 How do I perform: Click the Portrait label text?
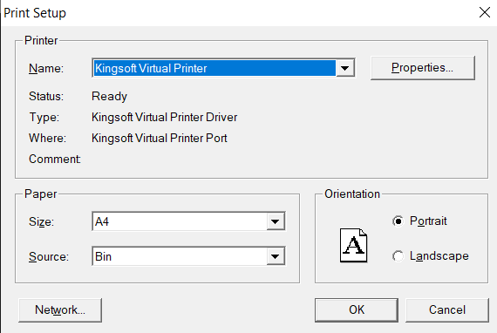coord(428,221)
